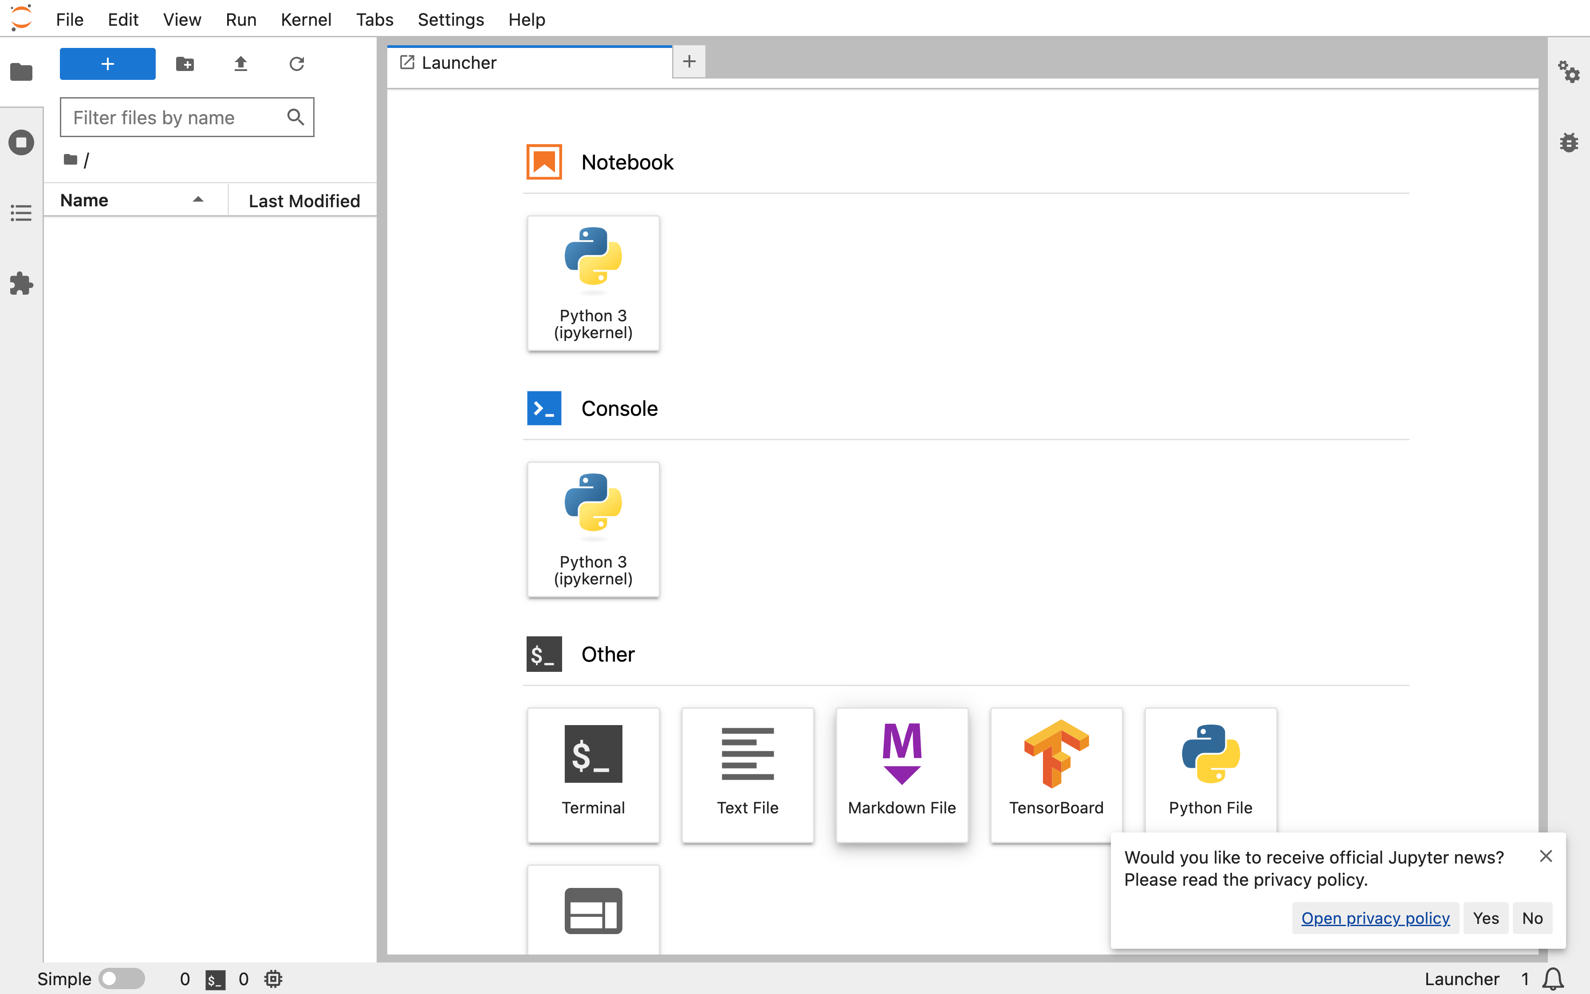This screenshot has width=1590, height=994.
Task: Click the terminal count icon in status bar
Action: (215, 979)
